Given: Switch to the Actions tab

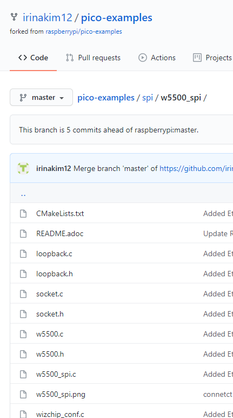Looking at the screenshot, I should (x=157, y=58).
